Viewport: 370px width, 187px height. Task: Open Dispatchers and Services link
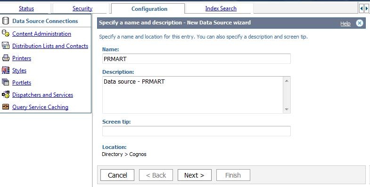pyautogui.click(x=43, y=95)
